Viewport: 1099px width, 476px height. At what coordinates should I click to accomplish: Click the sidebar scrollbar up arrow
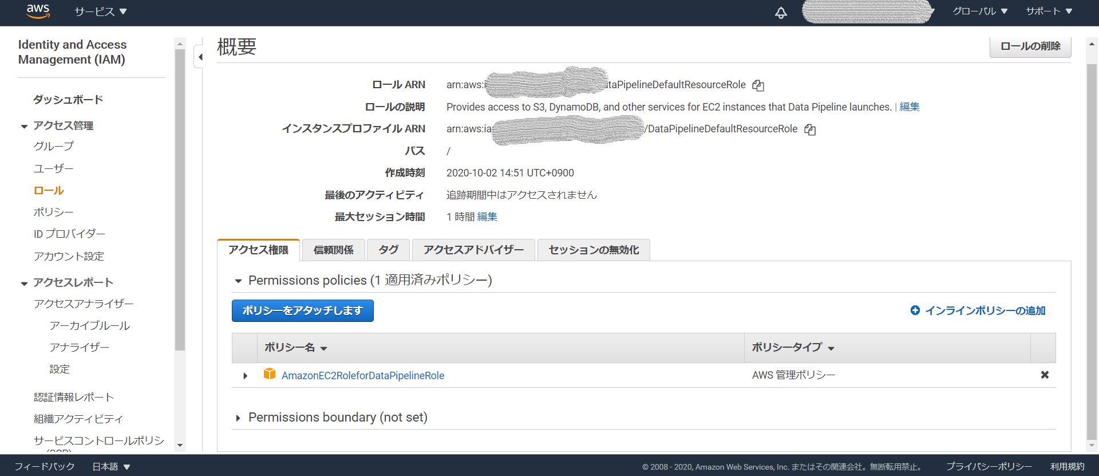pyautogui.click(x=180, y=44)
